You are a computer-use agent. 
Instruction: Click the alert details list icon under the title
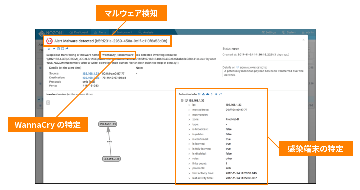pos(49,49)
